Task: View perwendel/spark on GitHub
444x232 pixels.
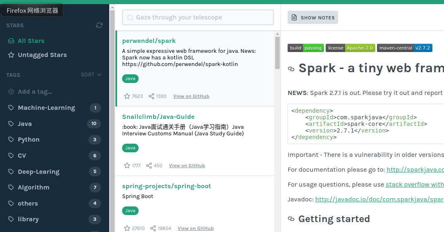Action: (191, 96)
